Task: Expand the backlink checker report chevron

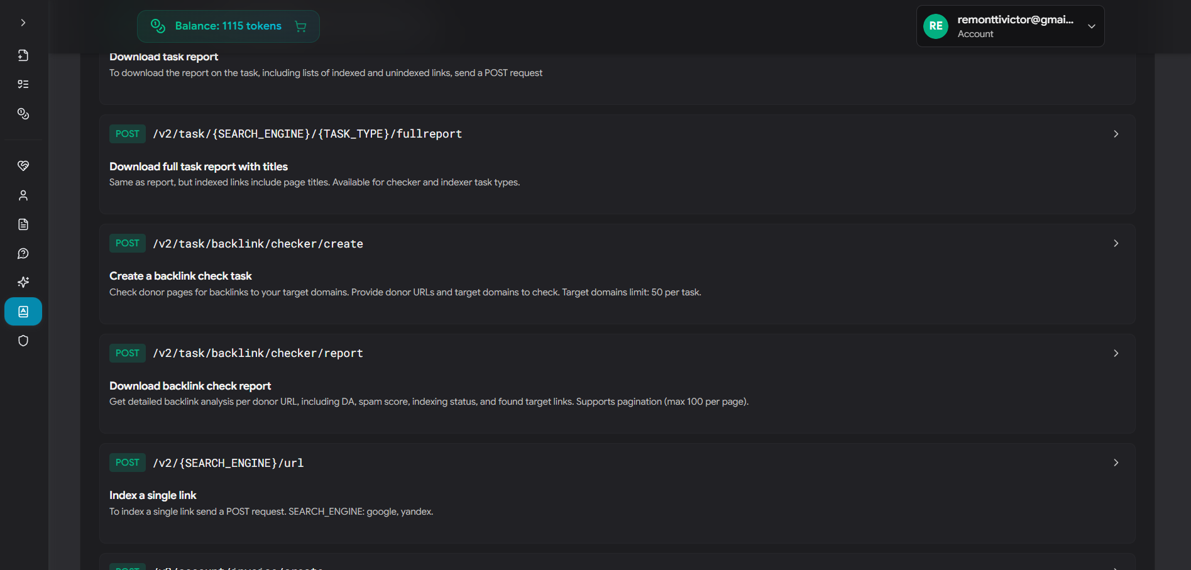Action: click(x=1116, y=353)
